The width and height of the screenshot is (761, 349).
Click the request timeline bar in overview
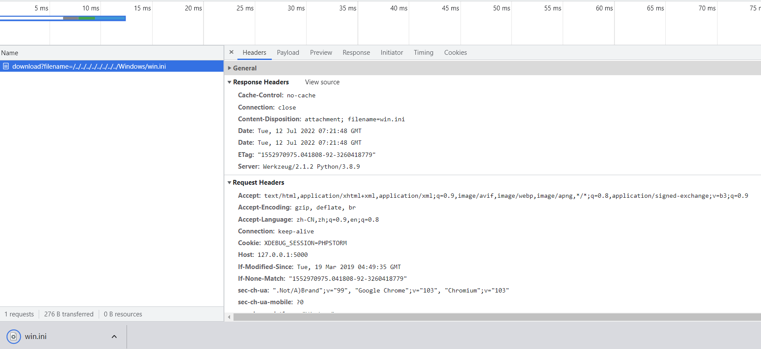pyautogui.click(x=63, y=18)
